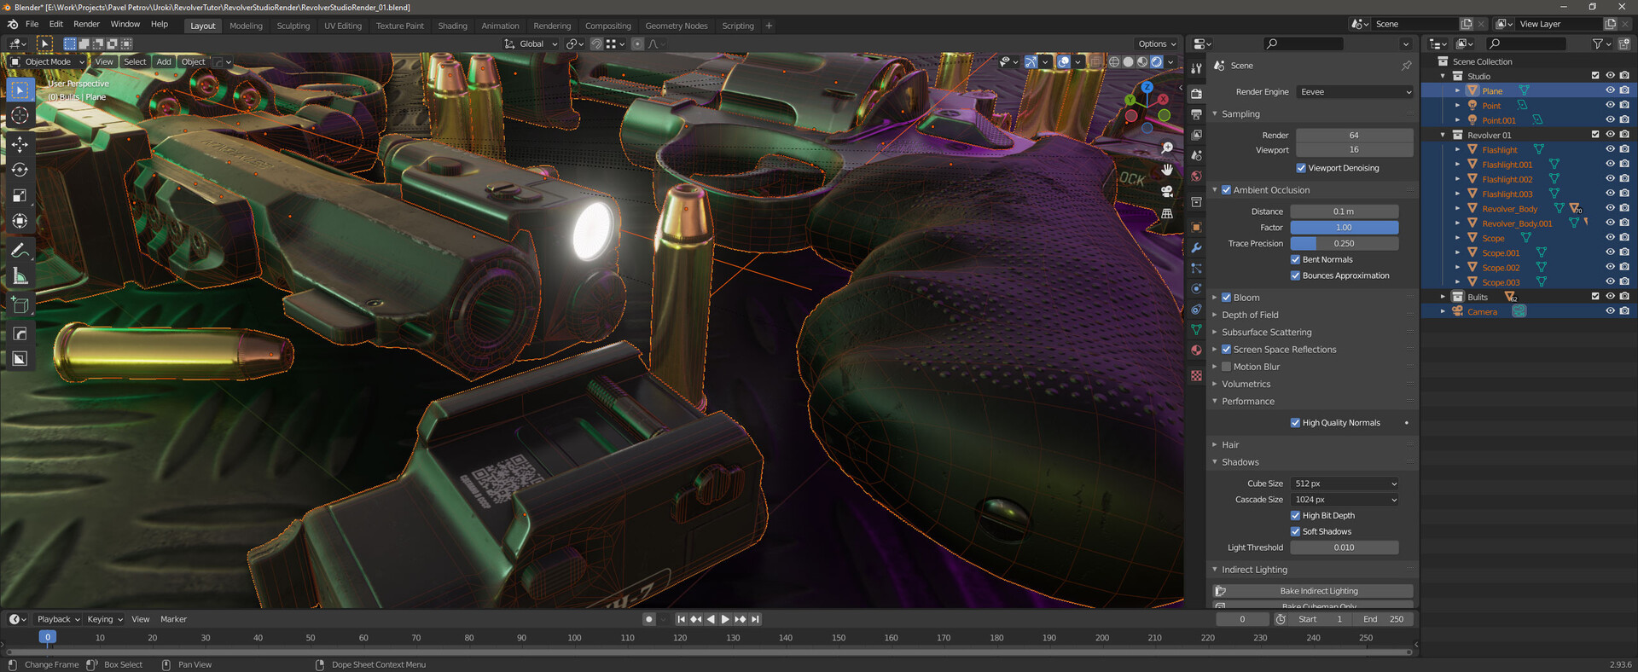Open the World properties tab
1638x672 pixels.
tap(1196, 176)
